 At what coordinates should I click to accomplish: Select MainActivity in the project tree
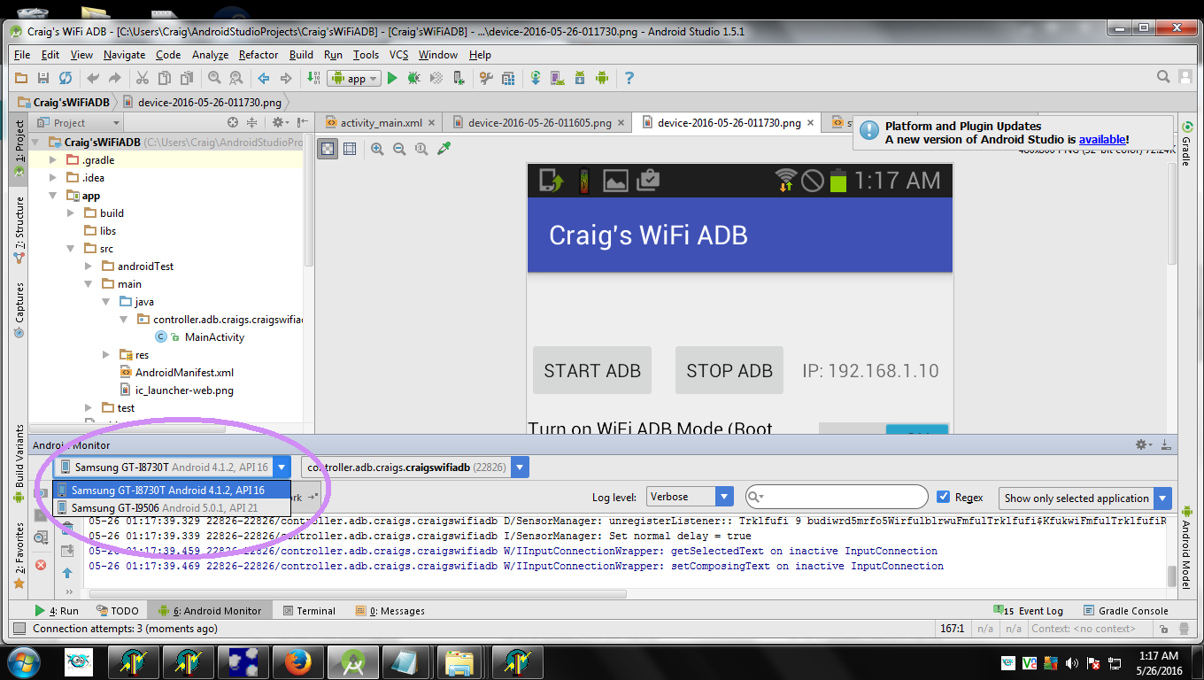point(214,337)
